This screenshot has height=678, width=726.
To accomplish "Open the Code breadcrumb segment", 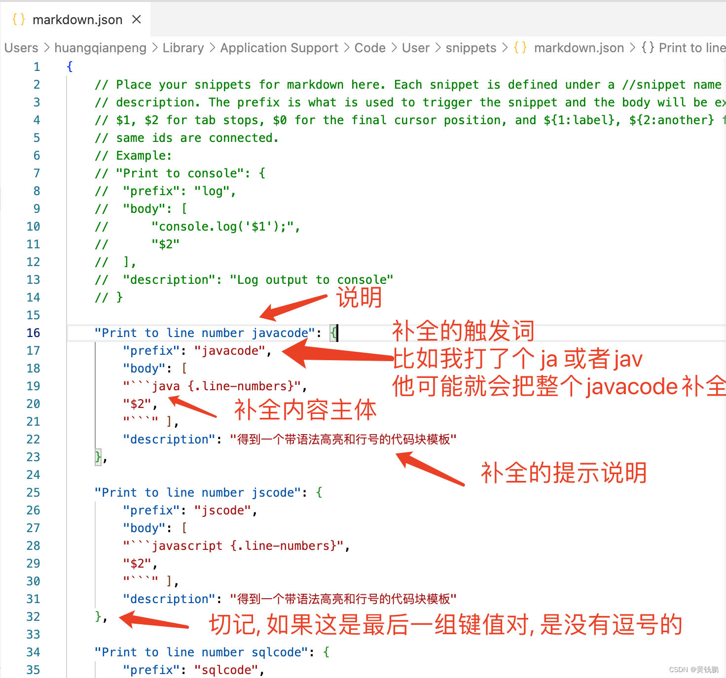I will 370,48.
